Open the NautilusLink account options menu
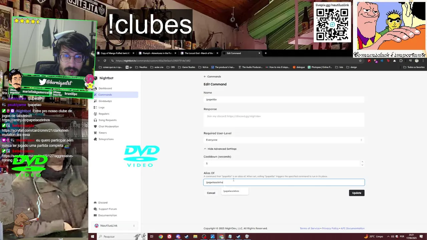This screenshot has height=240, width=427. pyautogui.click(x=134, y=226)
